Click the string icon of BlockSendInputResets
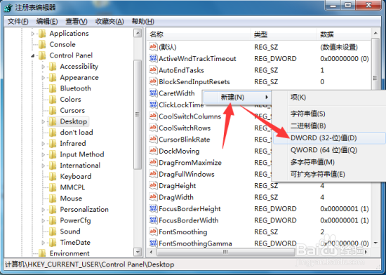 click(153, 81)
